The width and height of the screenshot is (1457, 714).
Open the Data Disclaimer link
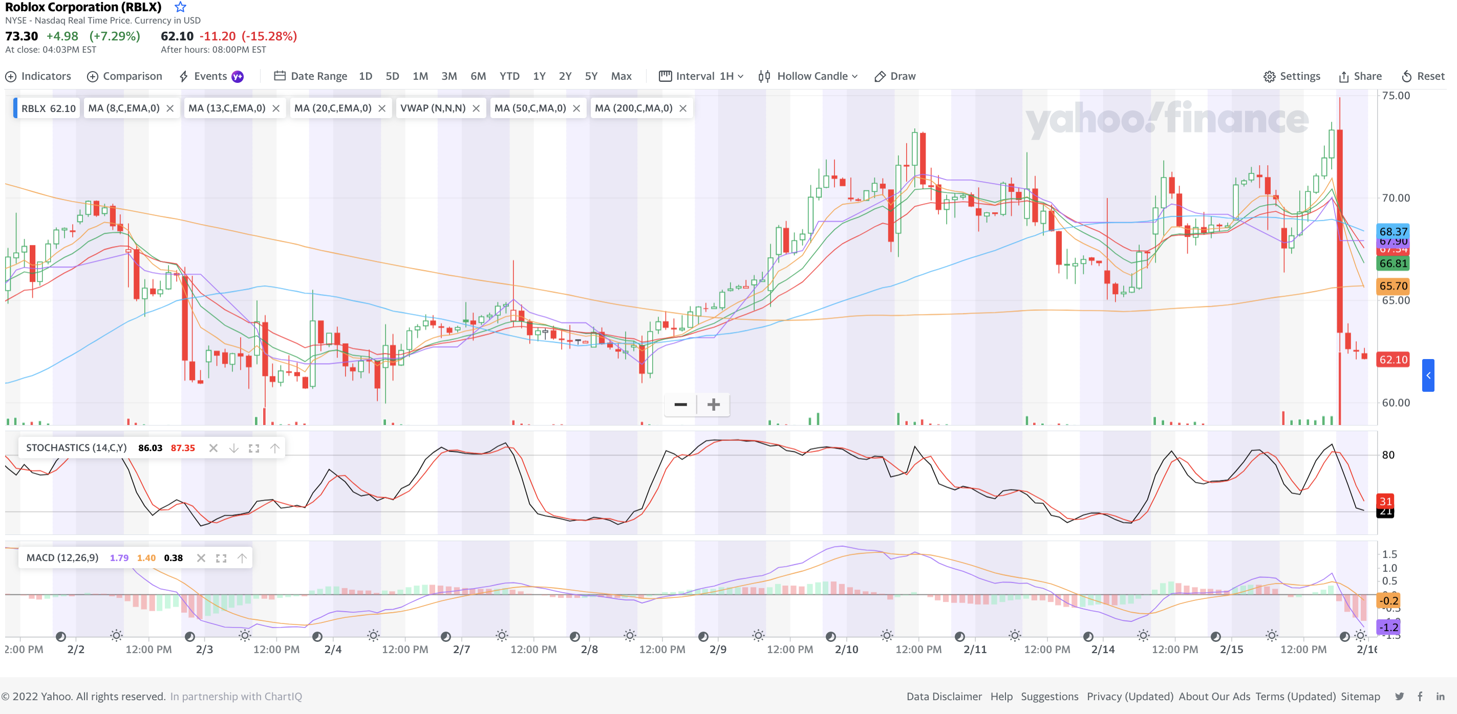[x=944, y=697]
